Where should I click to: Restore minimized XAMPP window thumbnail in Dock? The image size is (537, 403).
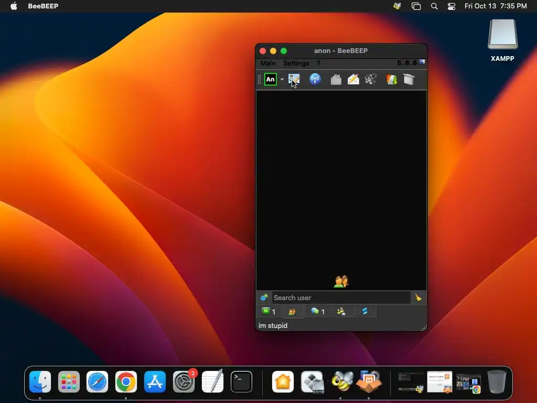[x=440, y=382]
